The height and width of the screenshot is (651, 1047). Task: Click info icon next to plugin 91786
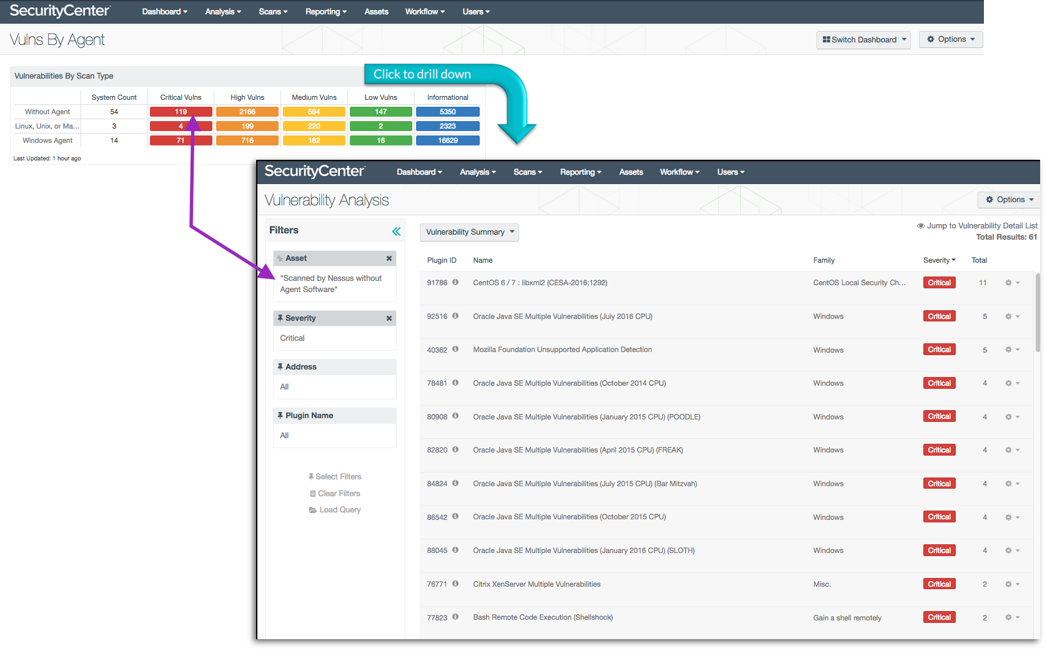[455, 282]
